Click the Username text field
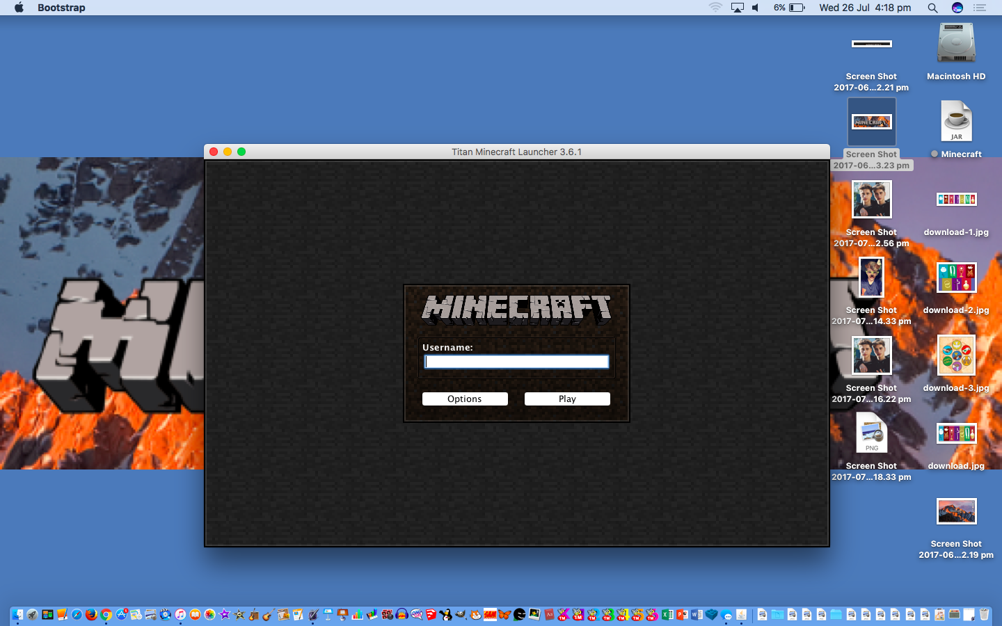 [516, 362]
